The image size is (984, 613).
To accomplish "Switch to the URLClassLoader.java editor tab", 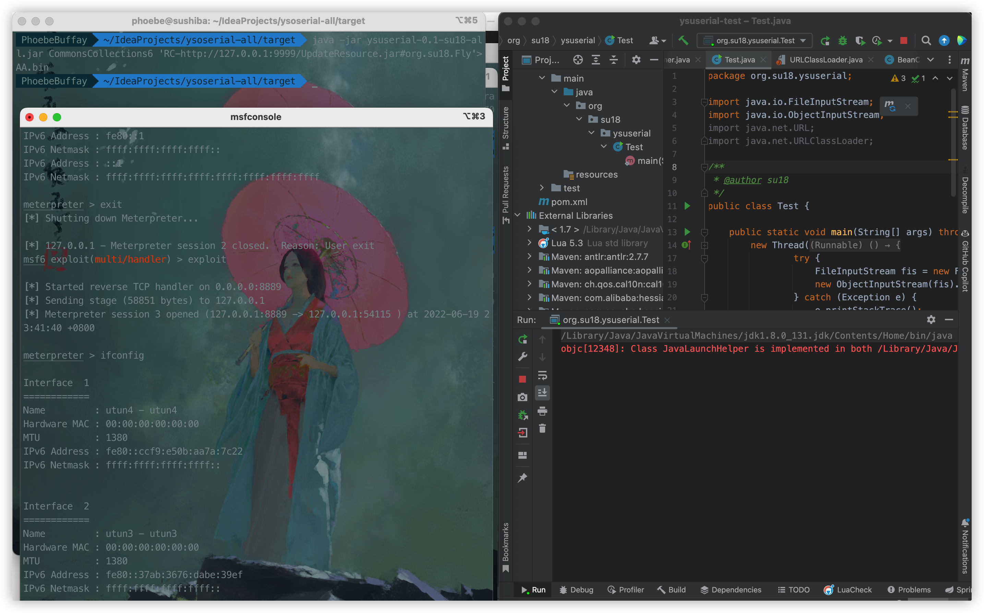I will click(x=826, y=60).
